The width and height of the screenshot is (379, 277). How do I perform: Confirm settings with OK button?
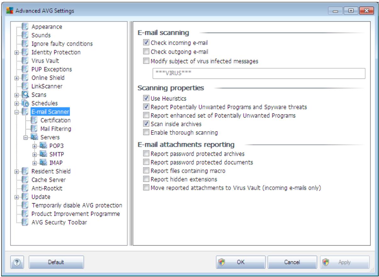(x=240, y=262)
